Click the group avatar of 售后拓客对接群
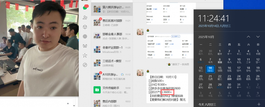Viewport: 265px width, 107px height. [97, 23]
